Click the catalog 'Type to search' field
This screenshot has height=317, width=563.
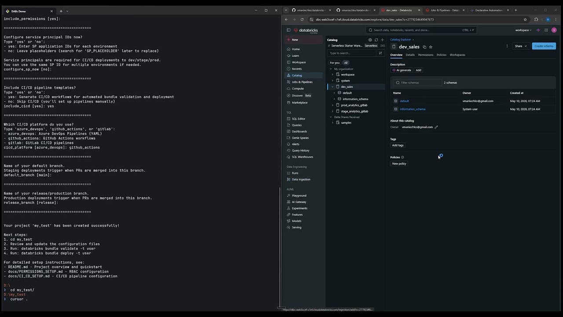tap(352, 53)
